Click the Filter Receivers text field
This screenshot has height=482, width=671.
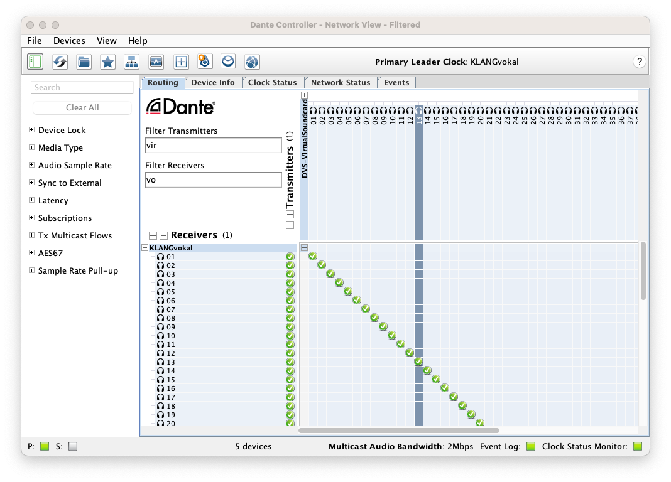tap(214, 180)
